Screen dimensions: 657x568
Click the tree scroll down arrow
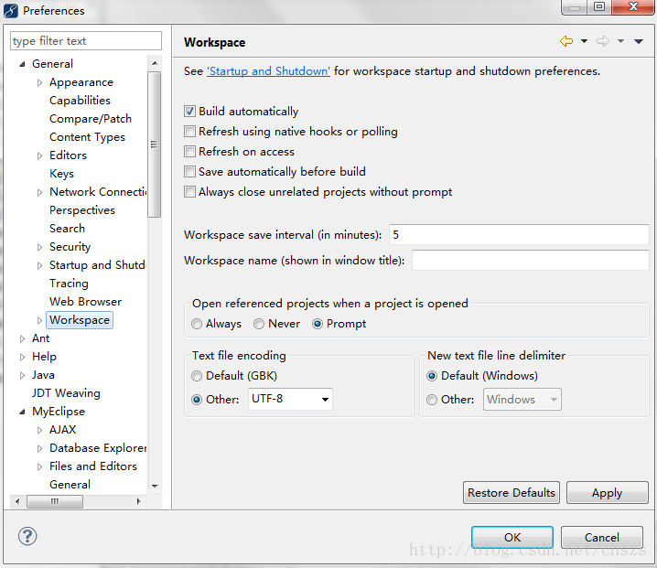[155, 487]
